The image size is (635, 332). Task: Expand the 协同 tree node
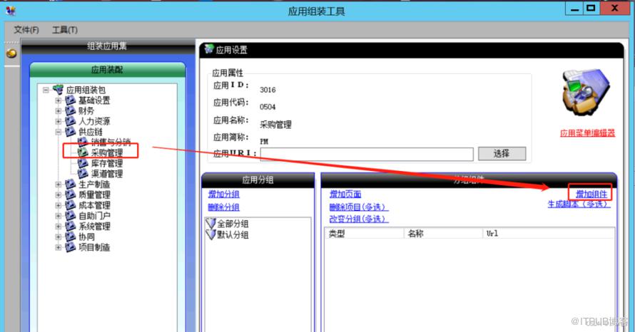59,237
